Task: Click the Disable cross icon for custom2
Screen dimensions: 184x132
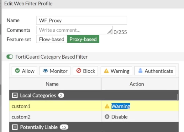Action: click(x=107, y=117)
